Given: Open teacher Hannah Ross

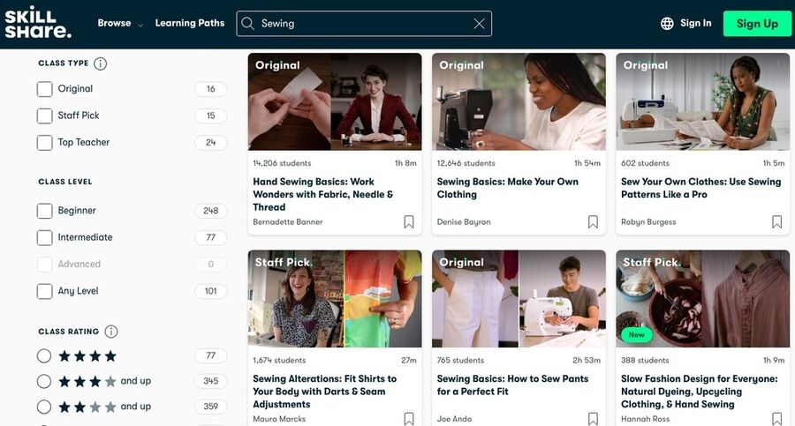Looking at the screenshot, I should (x=645, y=419).
